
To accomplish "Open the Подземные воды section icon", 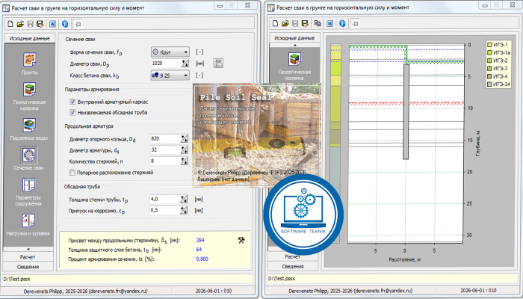I will coord(29,125).
